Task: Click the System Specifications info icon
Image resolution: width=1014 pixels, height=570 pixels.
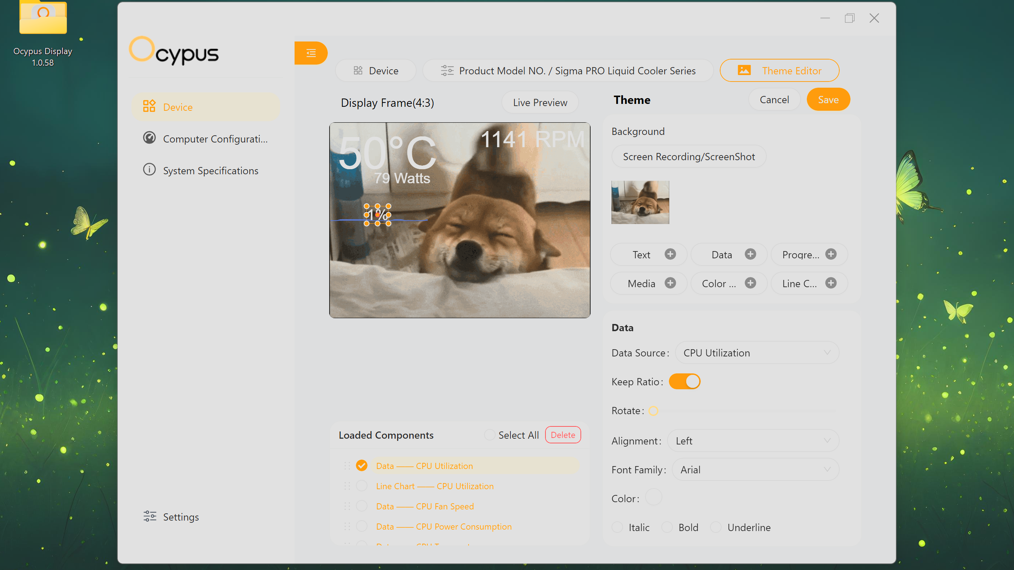Action: (149, 170)
